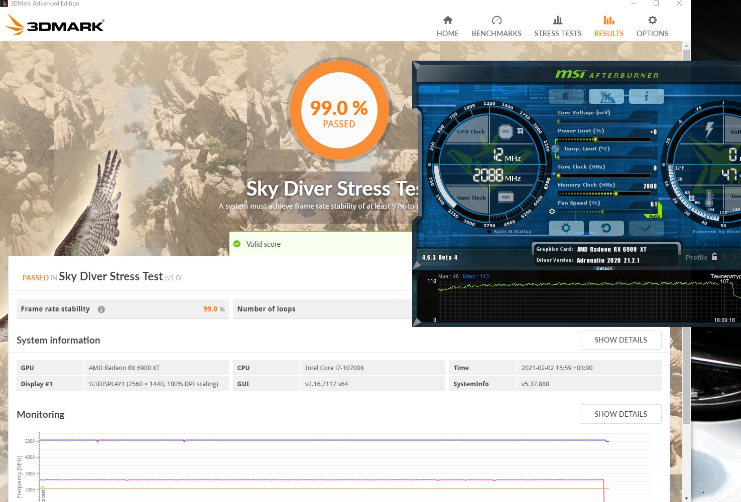The width and height of the screenshot is (741, 502).
Task: Detach the Afterburner monitoring graph
Action: pos(604,268)
